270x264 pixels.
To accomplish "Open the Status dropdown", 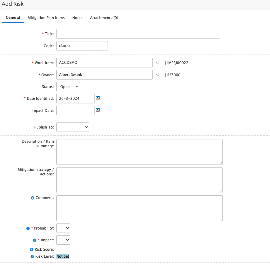I will 68,86.
